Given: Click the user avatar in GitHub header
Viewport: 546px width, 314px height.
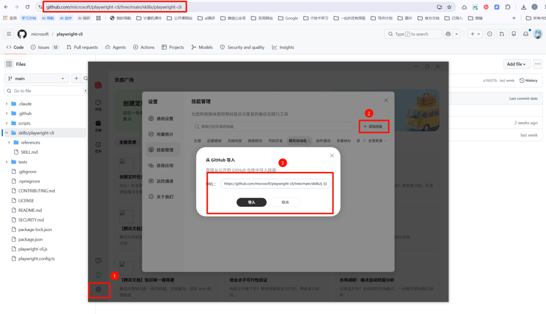Looking at the screenshot, I should (537, 34).
